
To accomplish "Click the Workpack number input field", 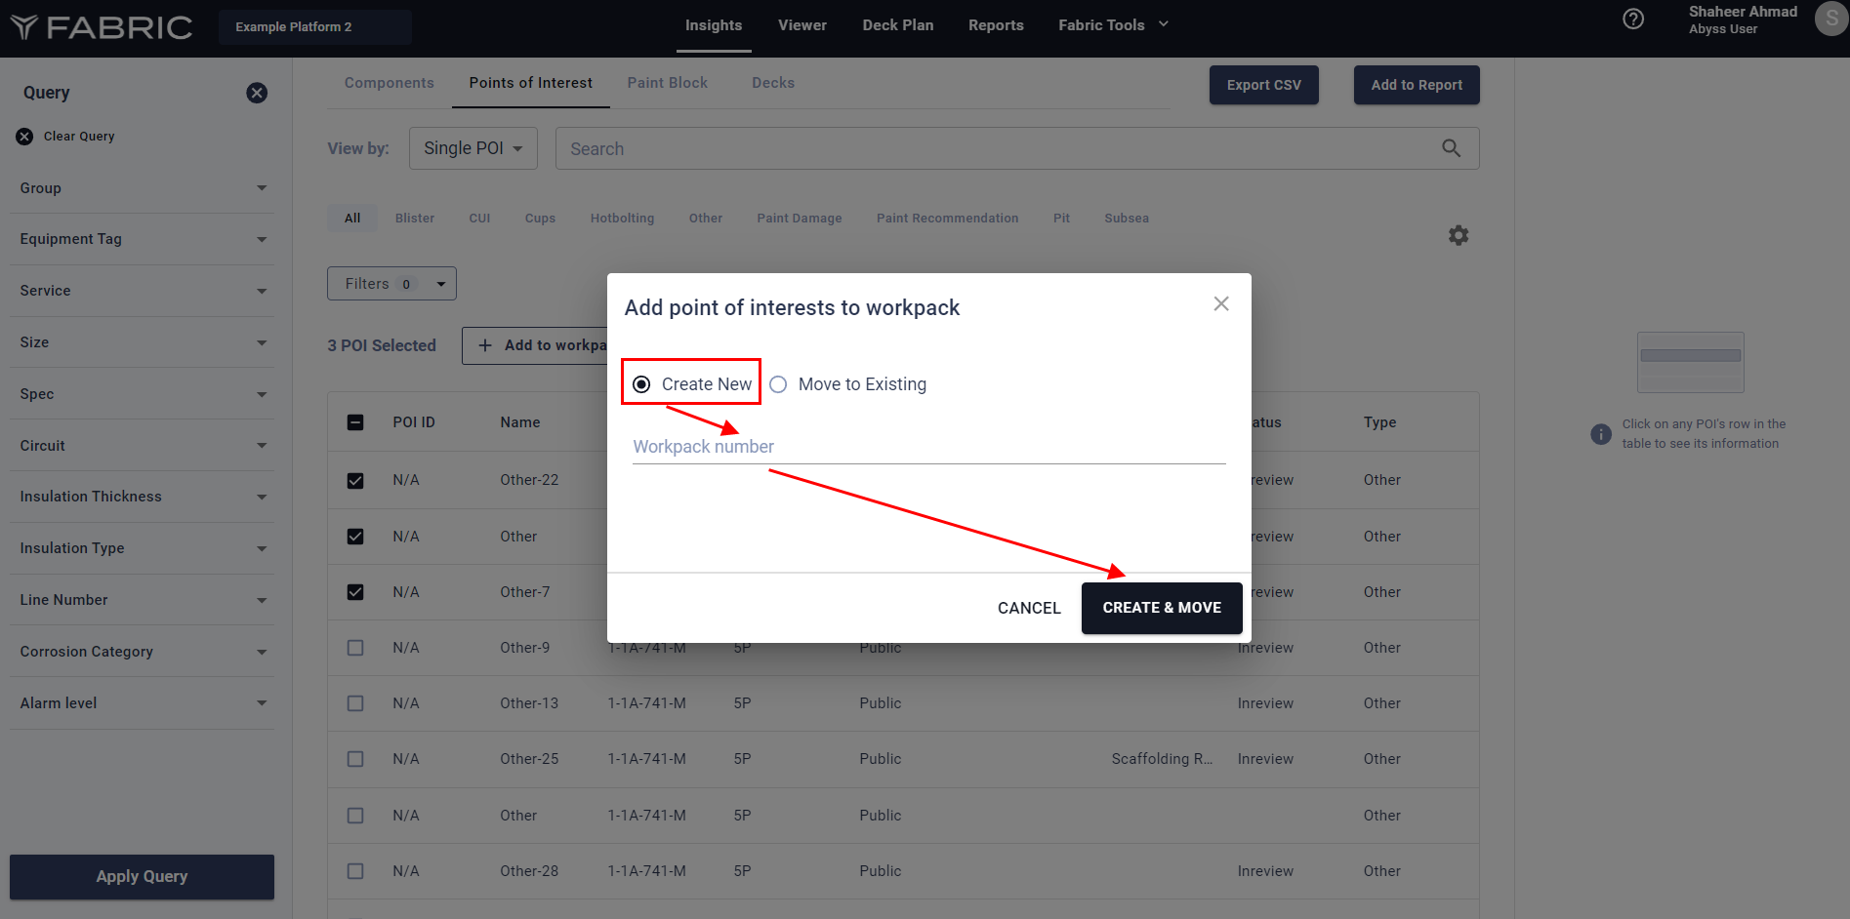I will (x=927, y=447).
